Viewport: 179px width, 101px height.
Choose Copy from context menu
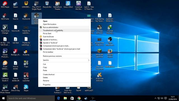(65, 67)
